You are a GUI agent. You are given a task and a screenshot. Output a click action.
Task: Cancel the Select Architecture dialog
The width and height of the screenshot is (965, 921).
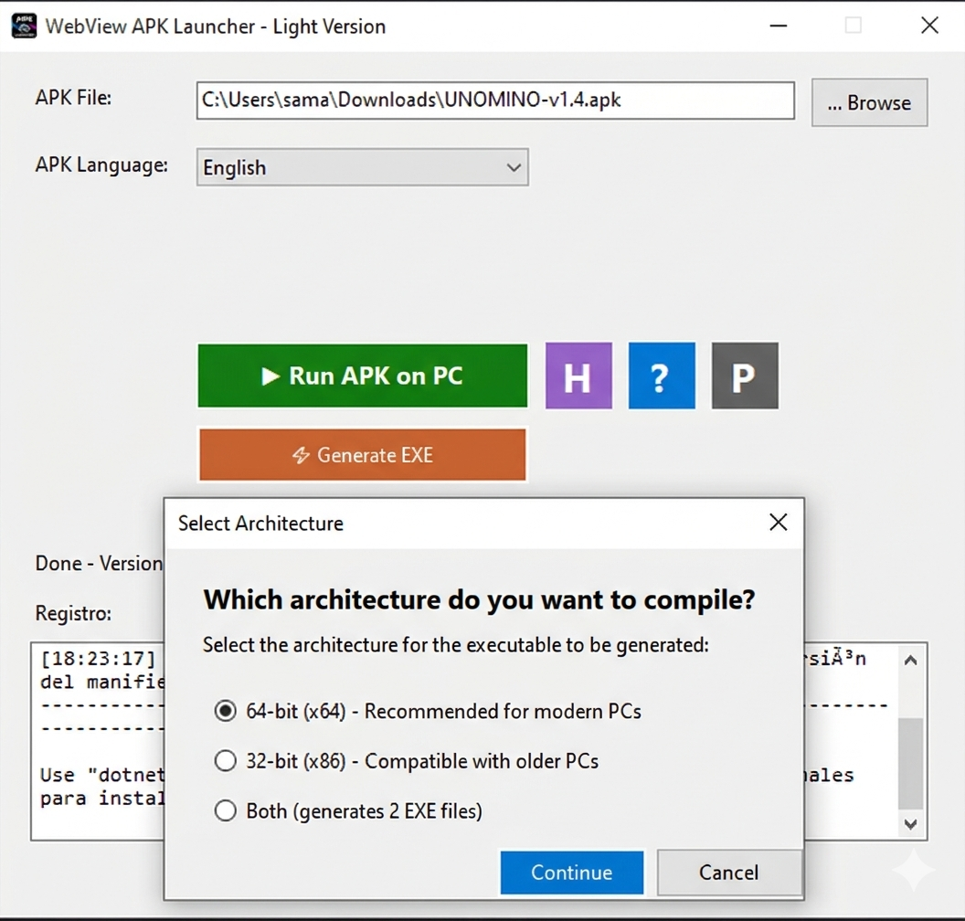pyautogui.click(x=729, y=873)
